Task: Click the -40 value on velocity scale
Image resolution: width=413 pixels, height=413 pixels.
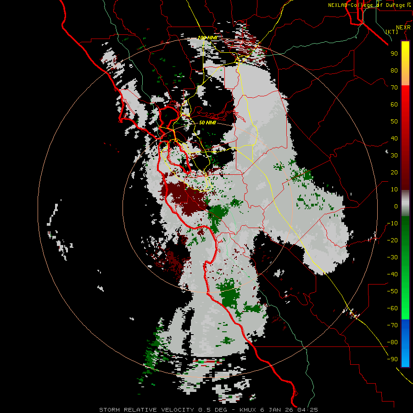Action: (x=392, y=274)
